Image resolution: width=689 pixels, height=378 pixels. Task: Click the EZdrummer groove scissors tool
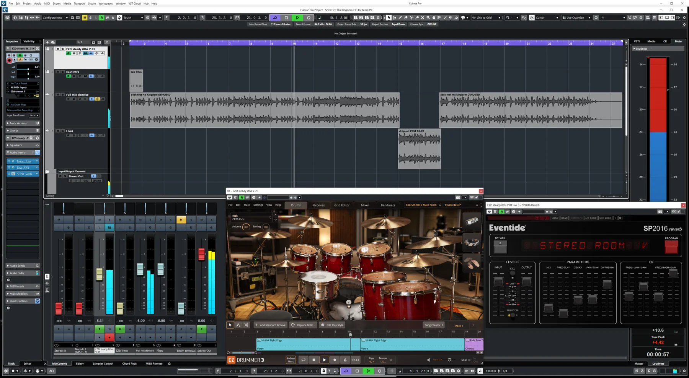pyautogui.click(x=246, y=325)
